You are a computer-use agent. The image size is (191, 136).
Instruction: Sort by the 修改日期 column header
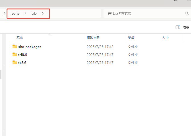[94, 38]
